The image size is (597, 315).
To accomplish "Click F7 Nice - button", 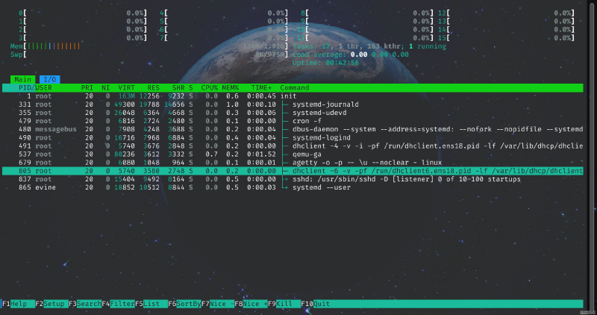I will coord(218,304).
